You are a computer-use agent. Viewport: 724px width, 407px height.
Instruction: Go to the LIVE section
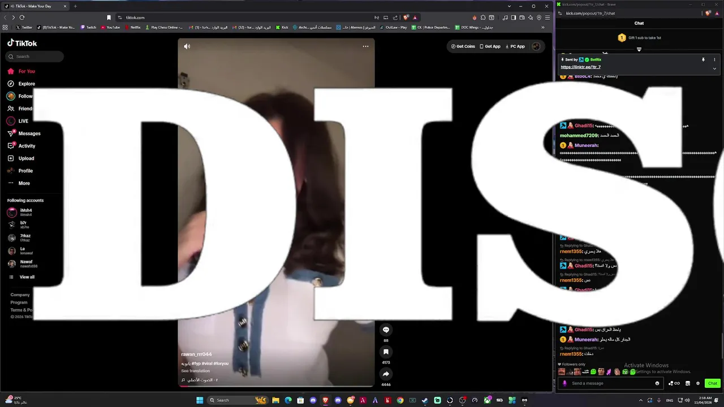click(x=18, y=121)
